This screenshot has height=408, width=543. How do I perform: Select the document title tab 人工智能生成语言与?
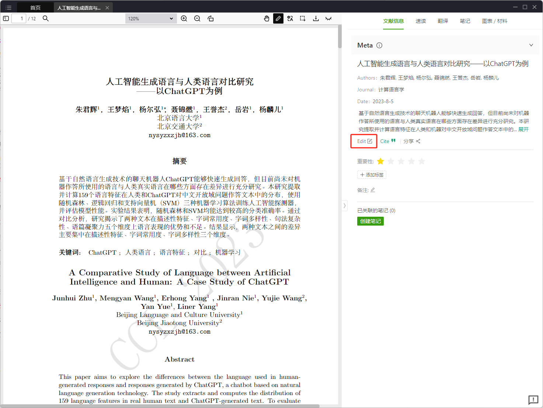pyautogui.click(x=79, y=8)
